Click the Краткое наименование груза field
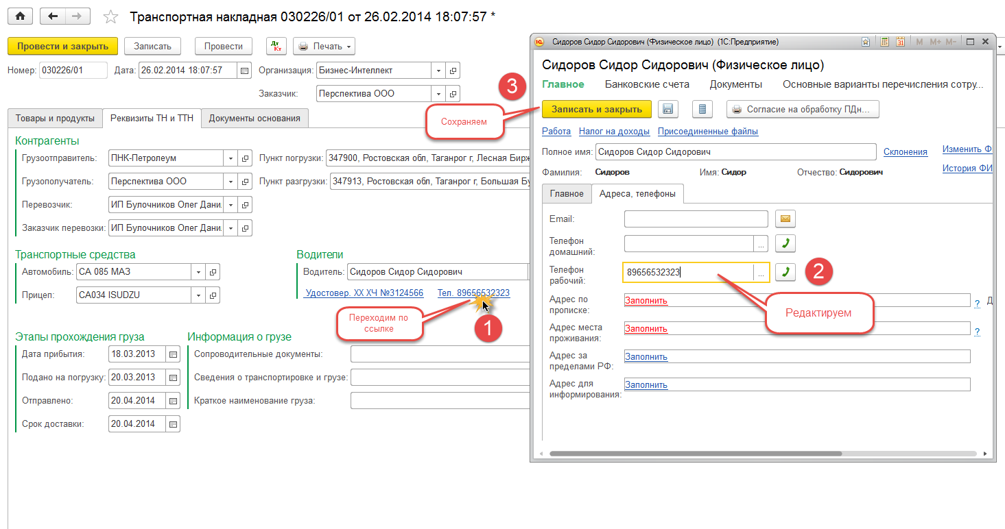This screenshot has width=1005, height=529. coord(440,401)
